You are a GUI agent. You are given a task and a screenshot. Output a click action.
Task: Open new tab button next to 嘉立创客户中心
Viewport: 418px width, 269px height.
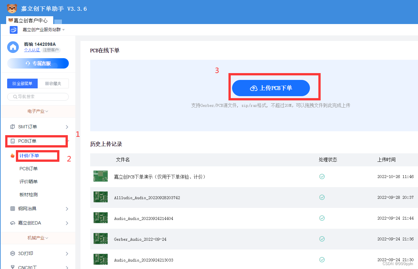tap(58, 21)
